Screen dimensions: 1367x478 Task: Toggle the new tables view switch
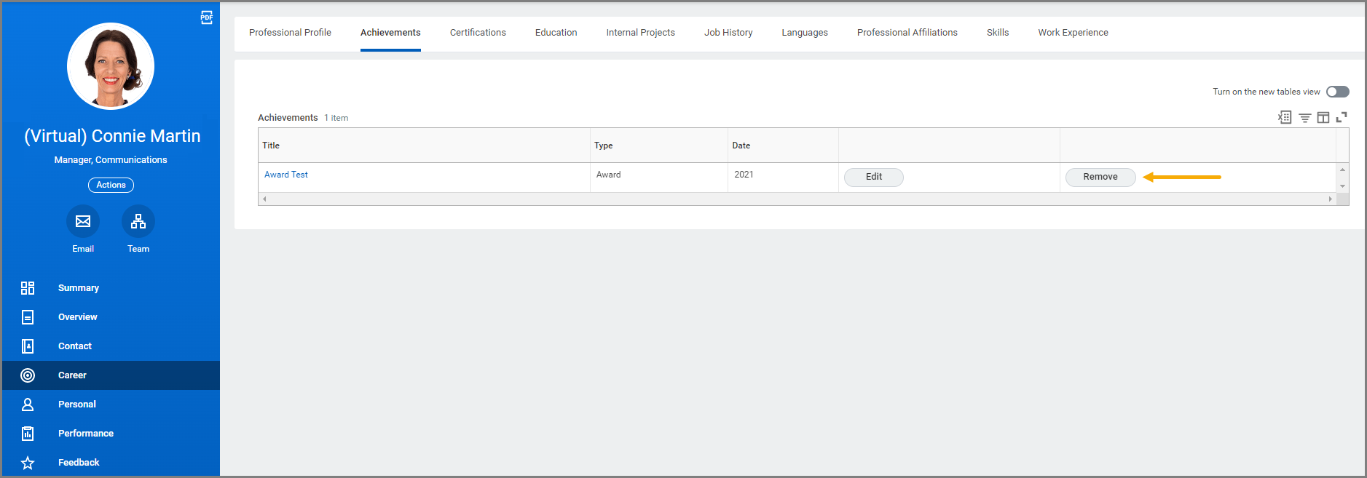click(1337, 92)
